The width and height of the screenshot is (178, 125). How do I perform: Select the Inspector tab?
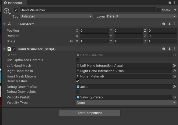pos(13,3)
